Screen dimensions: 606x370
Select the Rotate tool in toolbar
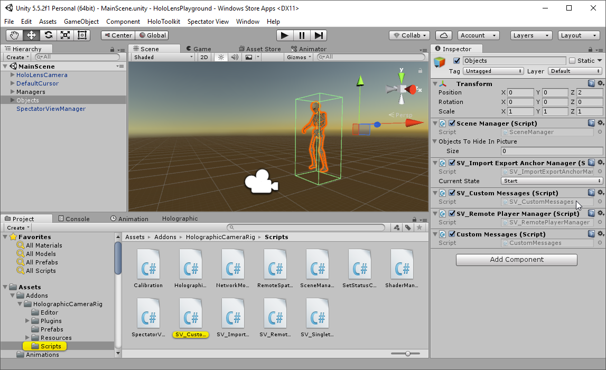[49, 35]
